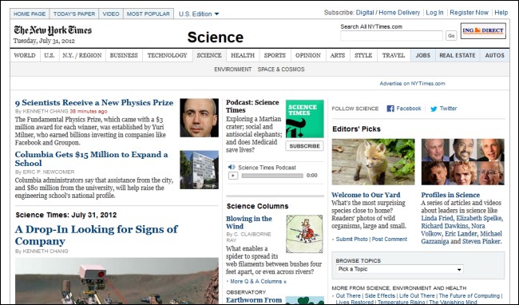Viewport: 519px width, 305px height.
Task: Click the Log In link
Action: tap(434, 13)
